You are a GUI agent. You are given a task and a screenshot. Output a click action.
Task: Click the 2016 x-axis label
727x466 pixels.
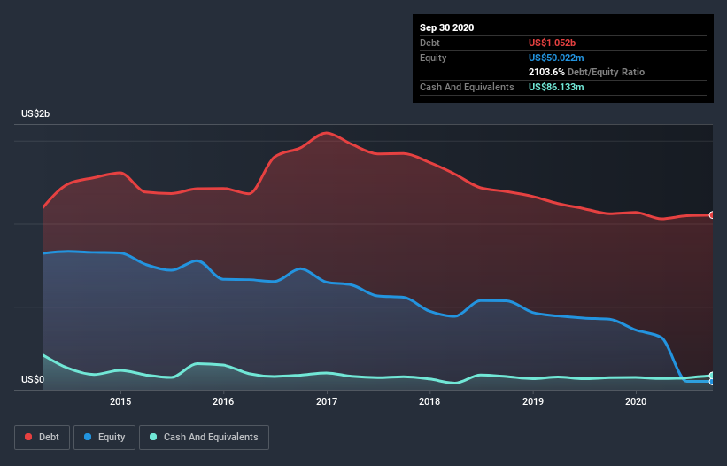coord(223,401)
